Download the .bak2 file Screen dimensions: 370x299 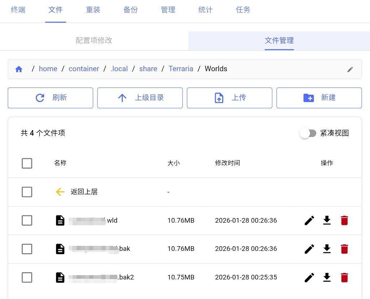tap(327, 278)
